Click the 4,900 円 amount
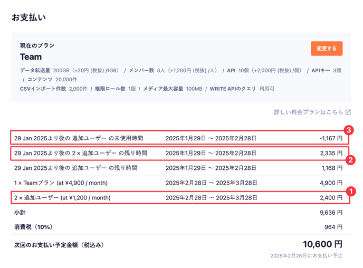This screenshot has width=363, height=268. click(331, 183)
